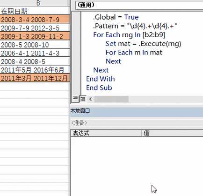
Task: Click the 表达式 column header
Action: (106, 133)
